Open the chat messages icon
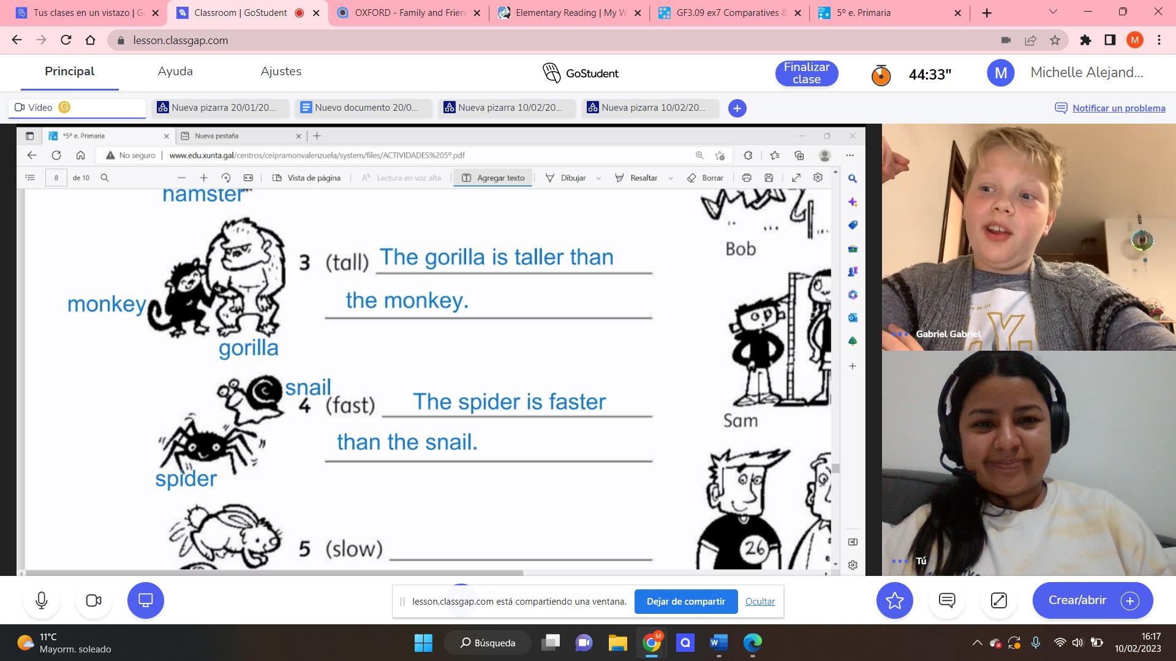Image resolution: width=1176 pixels, height=661 pixels. point(947,600)
